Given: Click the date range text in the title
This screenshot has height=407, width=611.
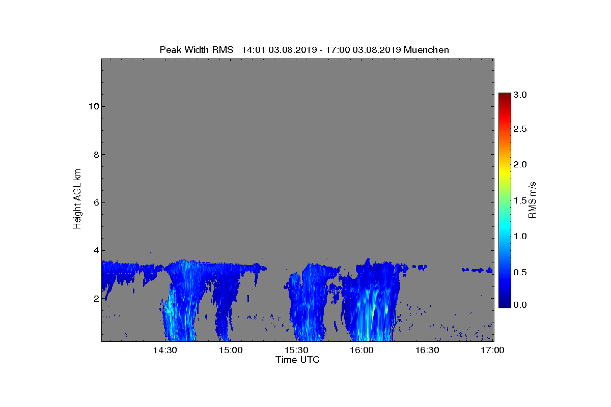Looking at the screenshot, I should 321,50.
